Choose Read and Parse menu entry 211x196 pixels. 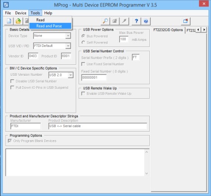click(x=50, y=26)
